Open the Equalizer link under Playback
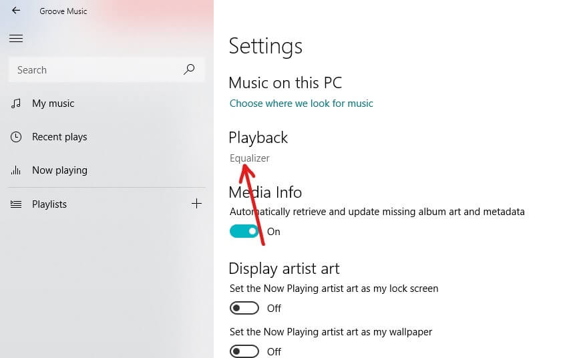Viewport: 573px width, 358px height. 250,158
